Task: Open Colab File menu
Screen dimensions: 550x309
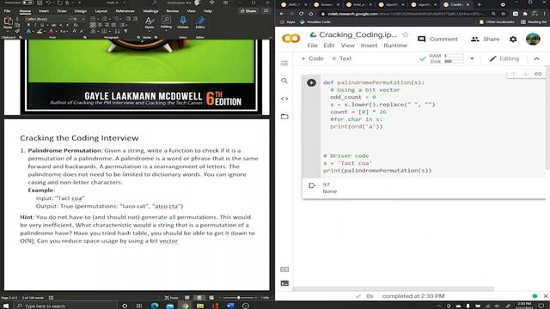Action: 312,45
